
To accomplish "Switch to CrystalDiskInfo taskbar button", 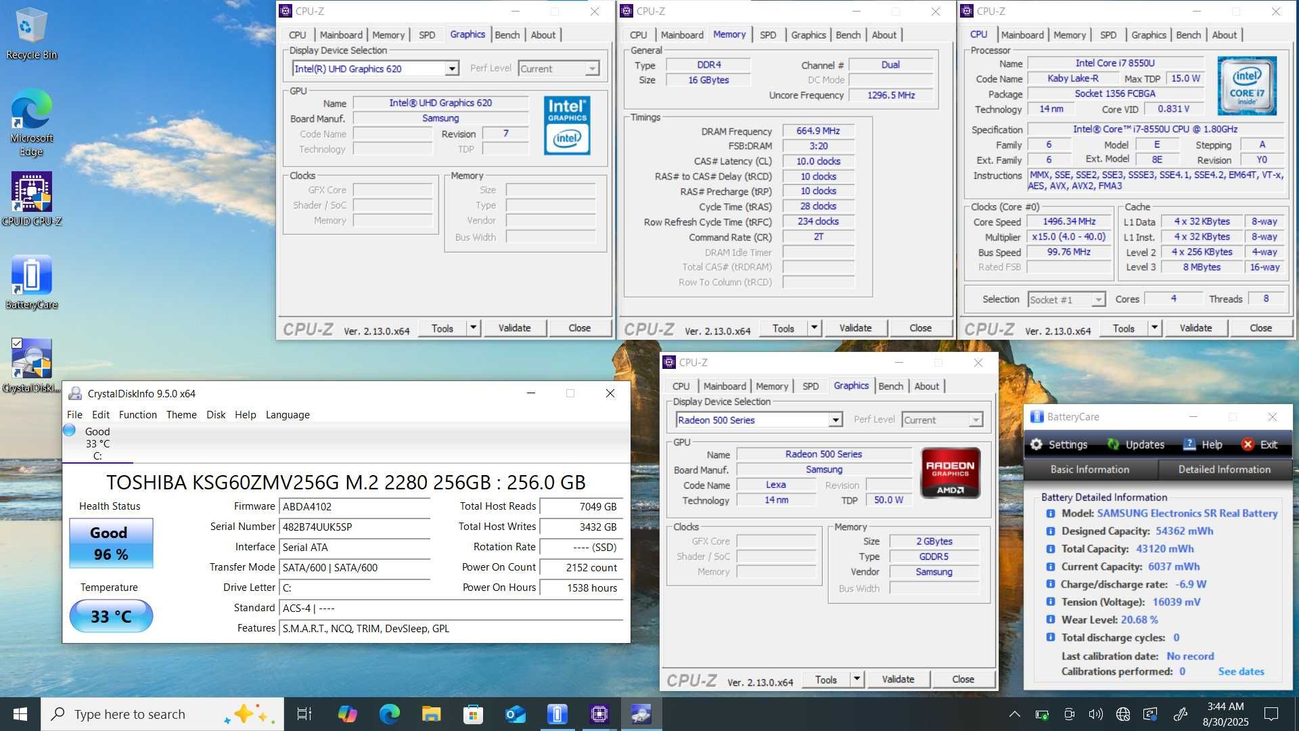I will point(641,714).
